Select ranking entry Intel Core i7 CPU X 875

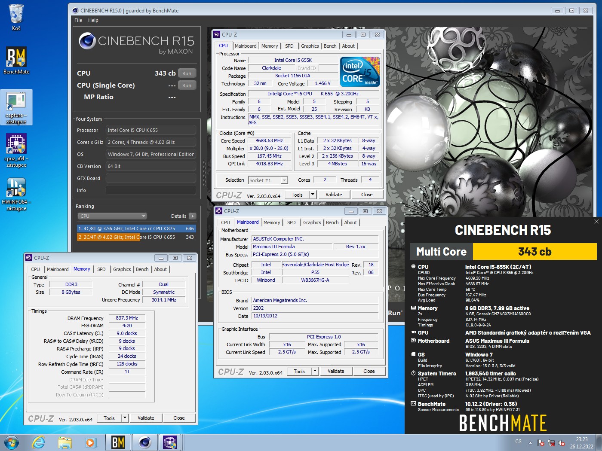(x=136, y=229)
